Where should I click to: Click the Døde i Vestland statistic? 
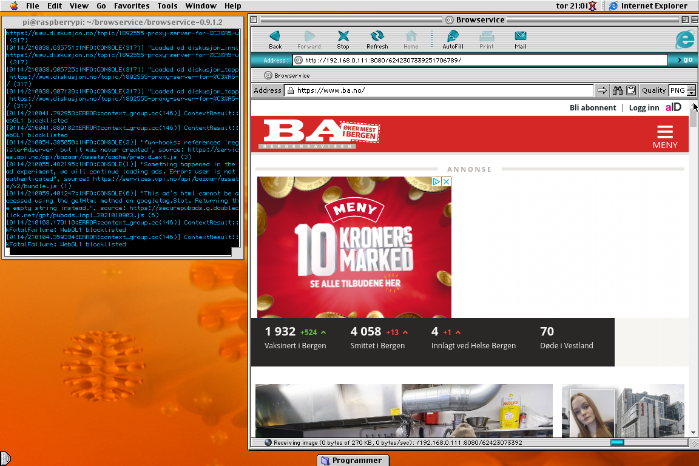567,337
